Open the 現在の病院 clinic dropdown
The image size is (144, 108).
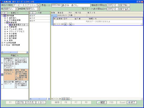tap(39, 5)
